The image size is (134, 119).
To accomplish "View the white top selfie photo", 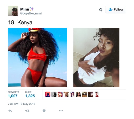I will (96, 57).
